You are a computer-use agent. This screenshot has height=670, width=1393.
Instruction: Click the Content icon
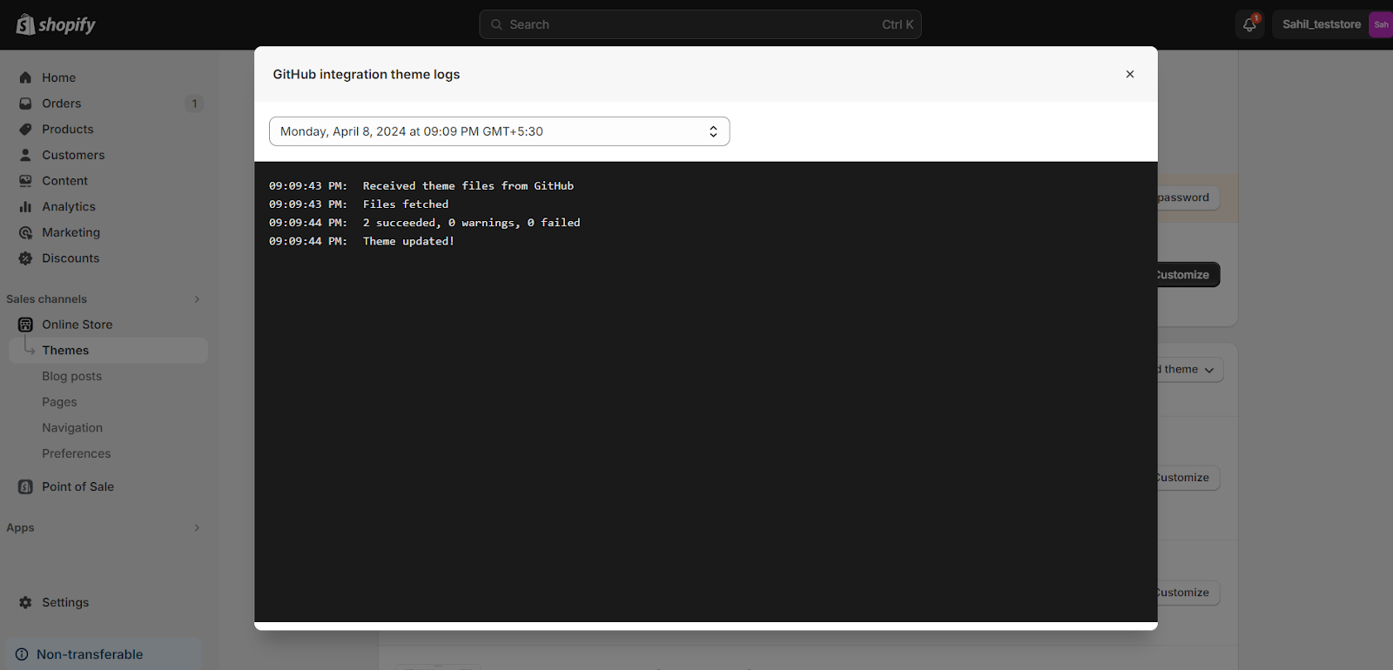pos(25,181)
